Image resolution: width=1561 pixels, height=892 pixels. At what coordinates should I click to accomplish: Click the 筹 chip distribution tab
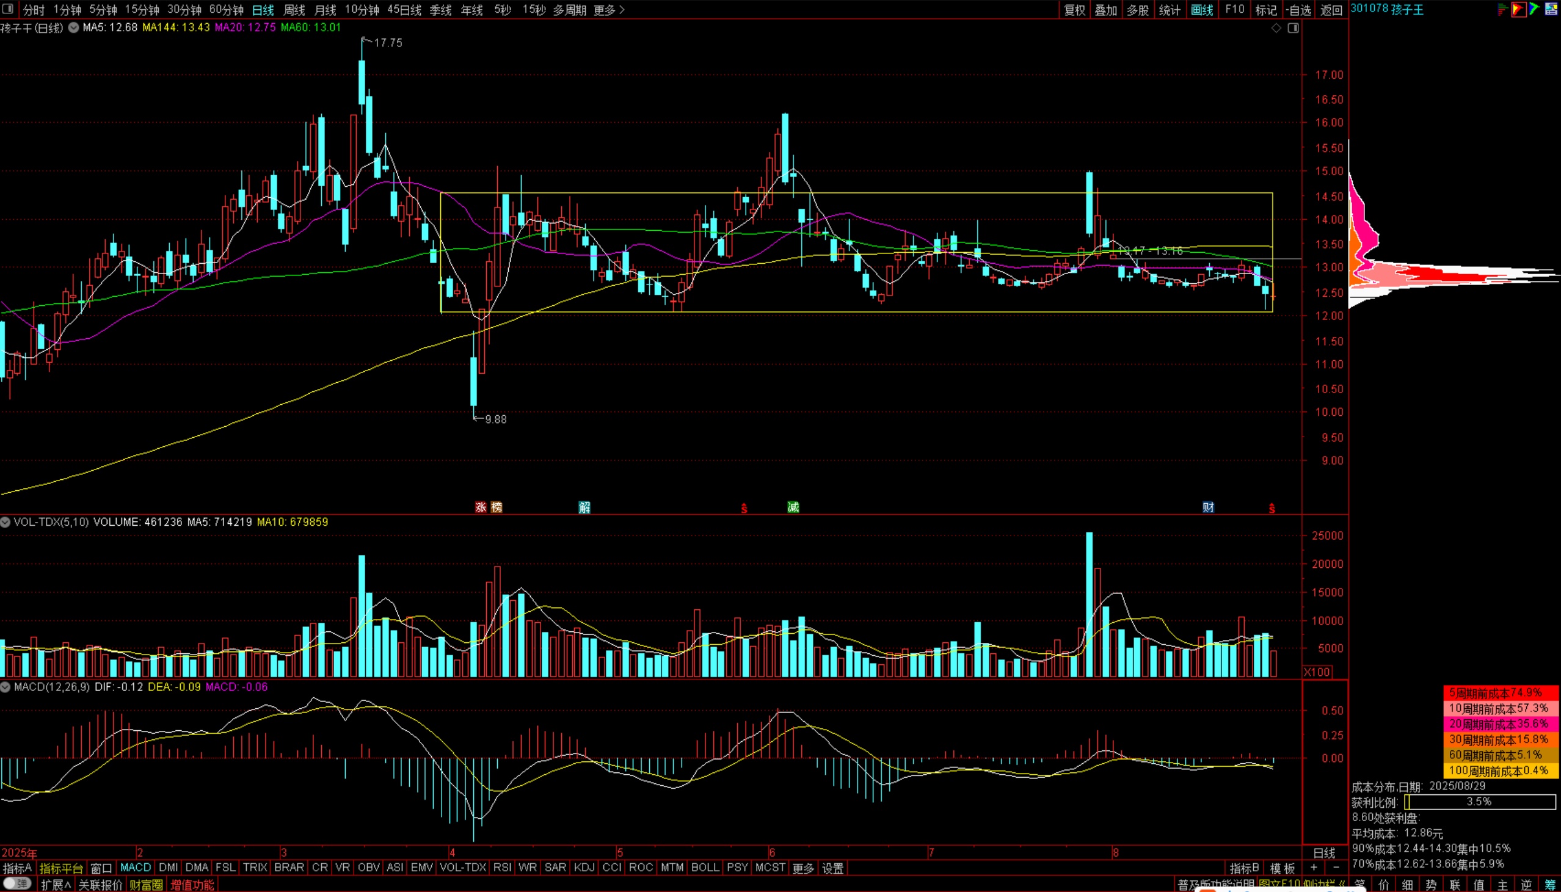click(x=1550, y=885)
